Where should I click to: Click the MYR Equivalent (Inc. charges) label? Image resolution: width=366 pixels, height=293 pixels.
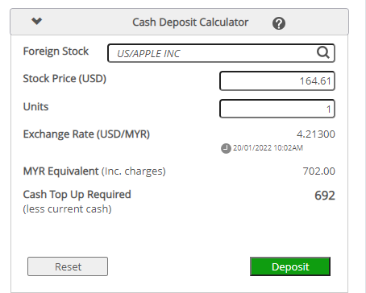point(94,171)
